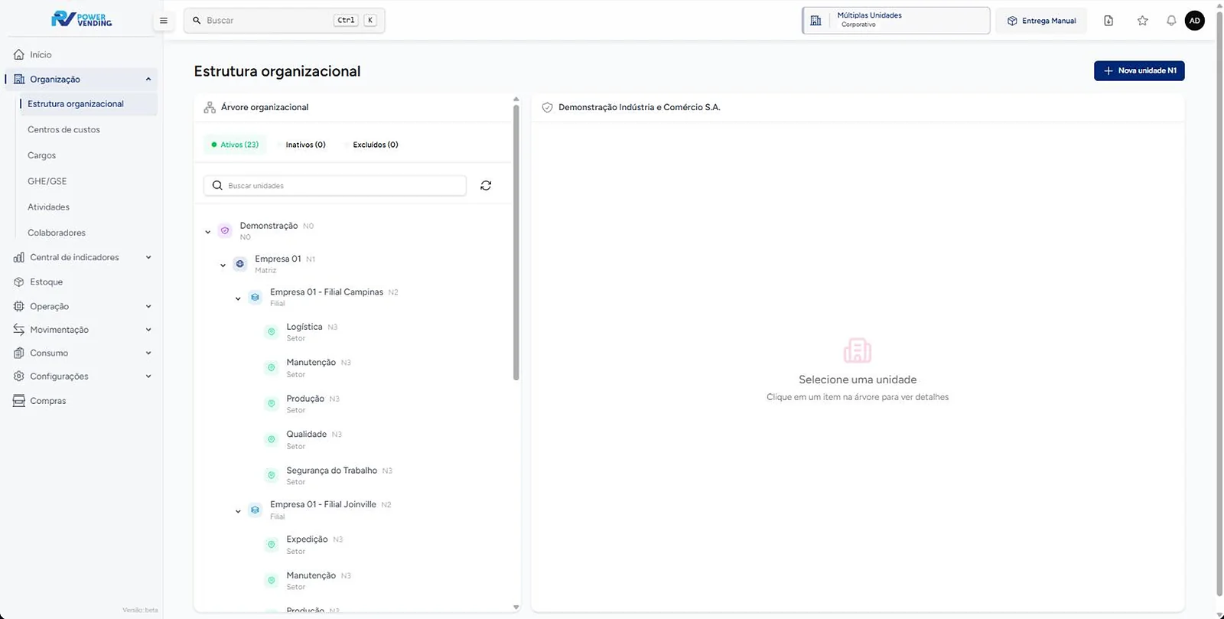This screenshot has height=619, width=1224.
Task: Switch to Inativos (0) tab
Action: click(x=305, y=145)
